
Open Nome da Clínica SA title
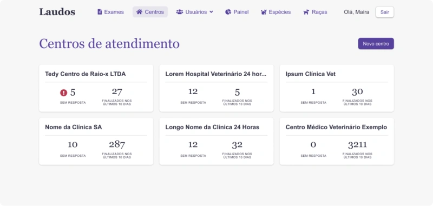coord(74,127)
